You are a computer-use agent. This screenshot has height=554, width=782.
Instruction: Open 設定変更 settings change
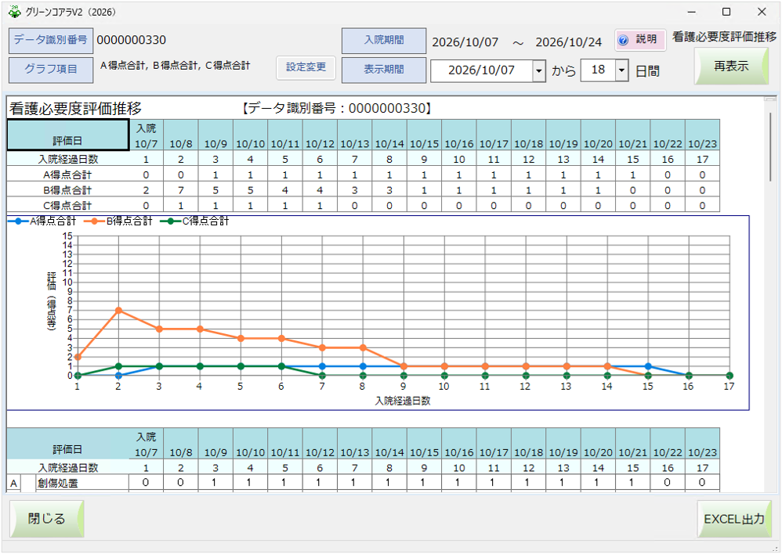pyautogui.click(x=306, y=68)
